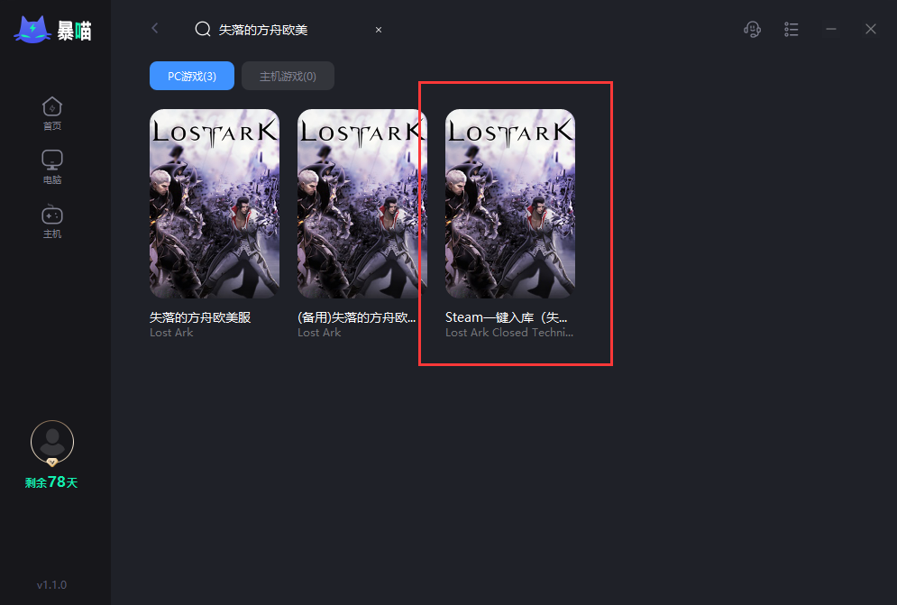
Task: Click the 暴喵 cat logo
Action: pyautogui.click(x=32, y=30)
